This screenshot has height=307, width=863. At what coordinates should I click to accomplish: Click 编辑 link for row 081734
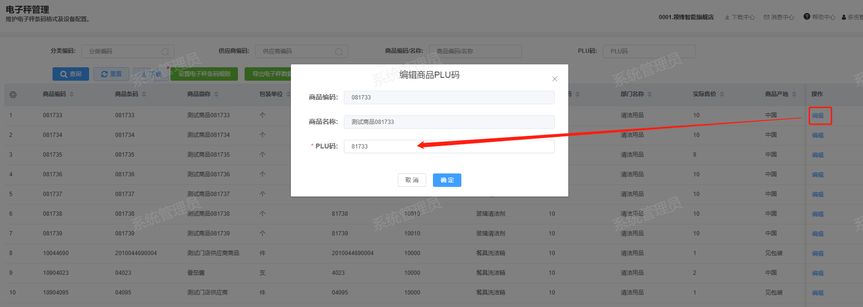818,135
